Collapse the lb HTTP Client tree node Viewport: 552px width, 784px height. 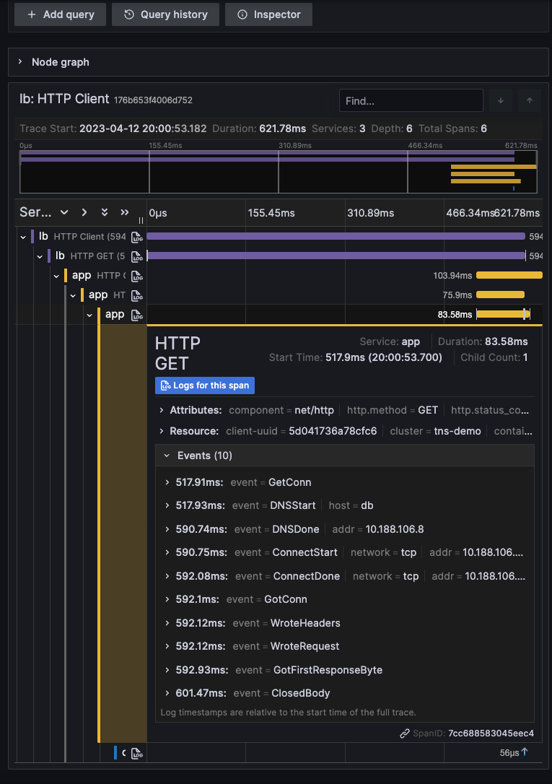22,236
